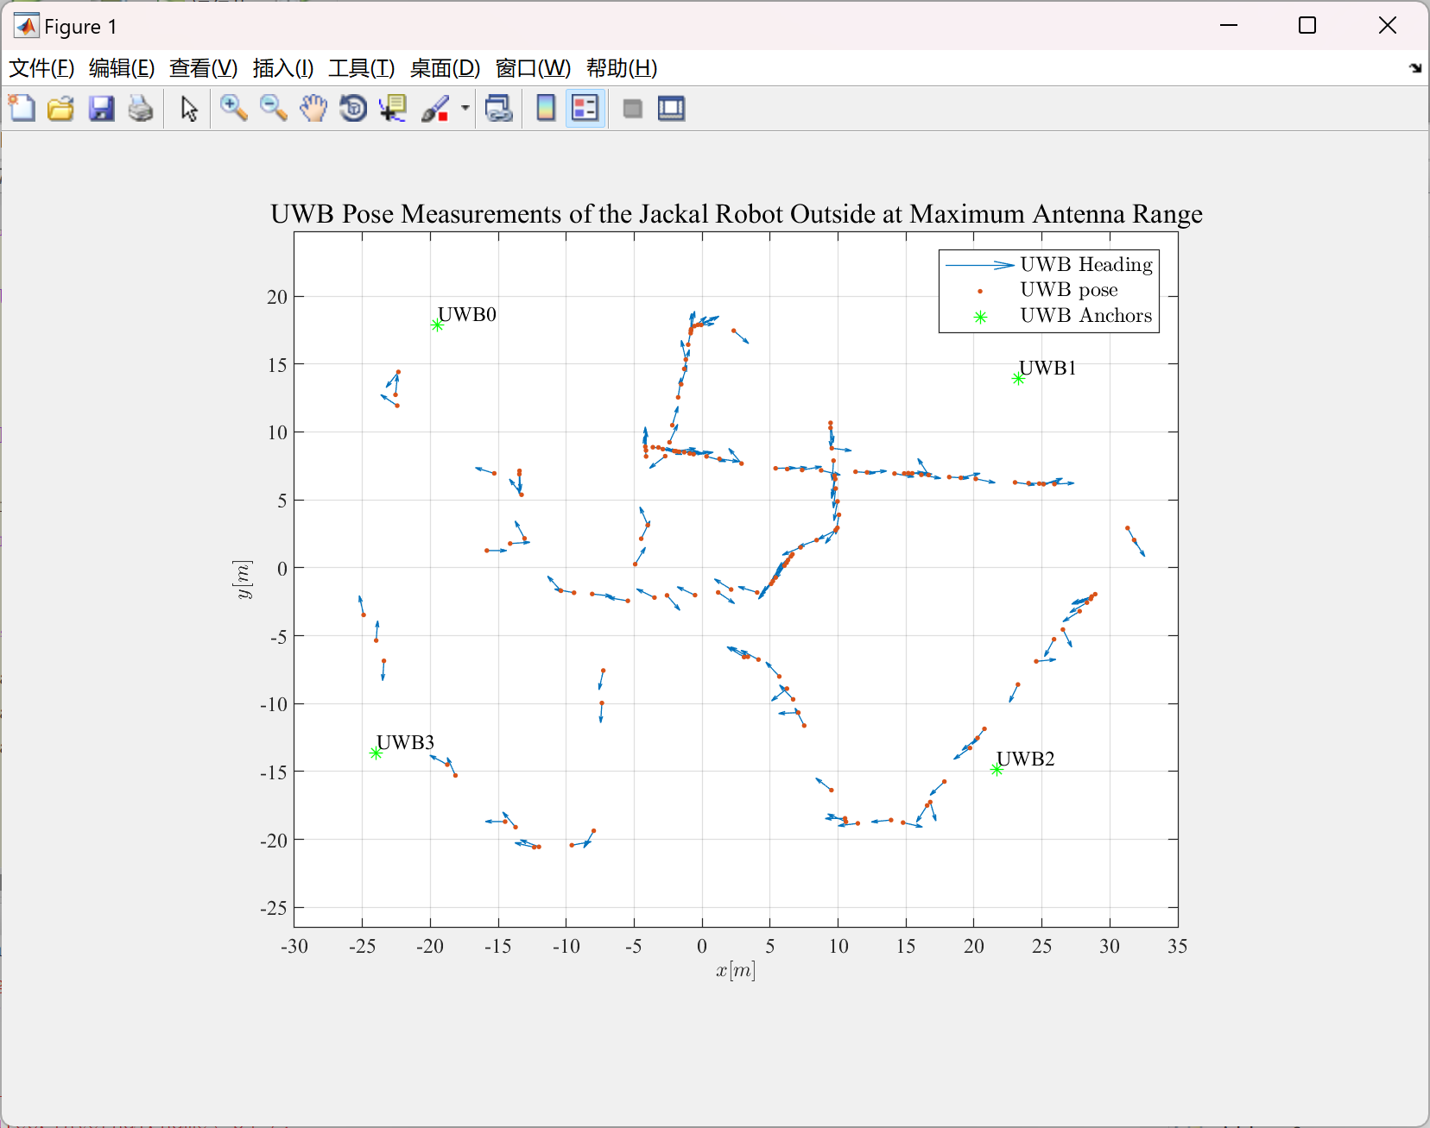
Task: Click the Link Plot icon
Action: (499, 109)
